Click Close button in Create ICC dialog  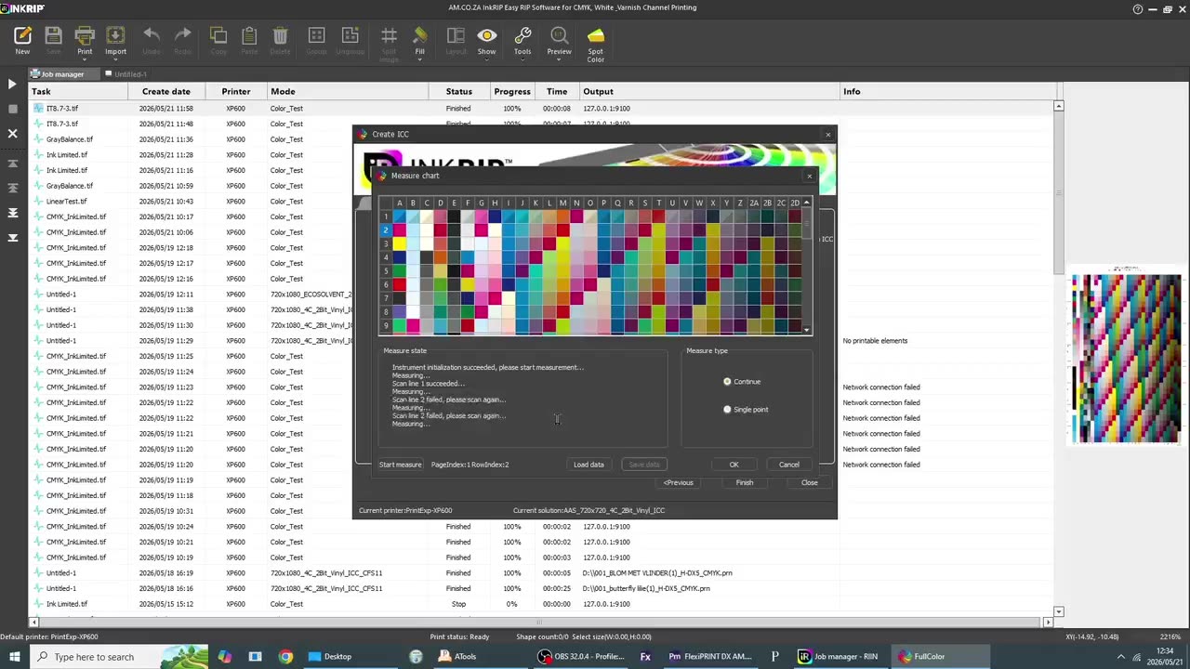click(x=810, y=483)
